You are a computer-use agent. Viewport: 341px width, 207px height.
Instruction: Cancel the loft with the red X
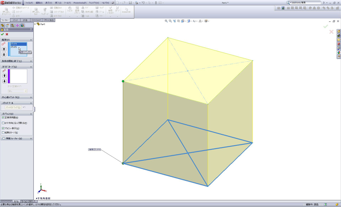7,34
